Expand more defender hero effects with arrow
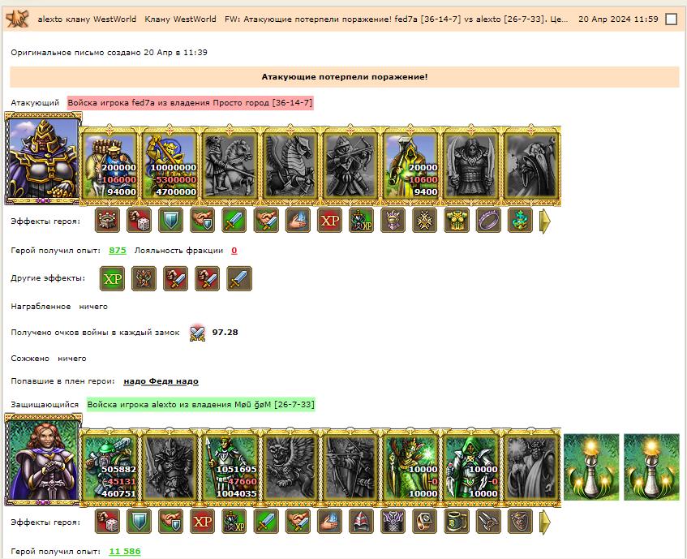This screenshot has width=687, height=559. tap(544, 522)
